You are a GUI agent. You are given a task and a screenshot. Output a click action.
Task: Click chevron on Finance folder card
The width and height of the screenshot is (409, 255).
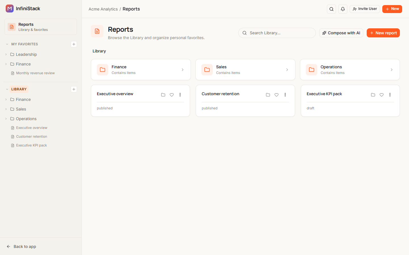click(x=183, y=70)
